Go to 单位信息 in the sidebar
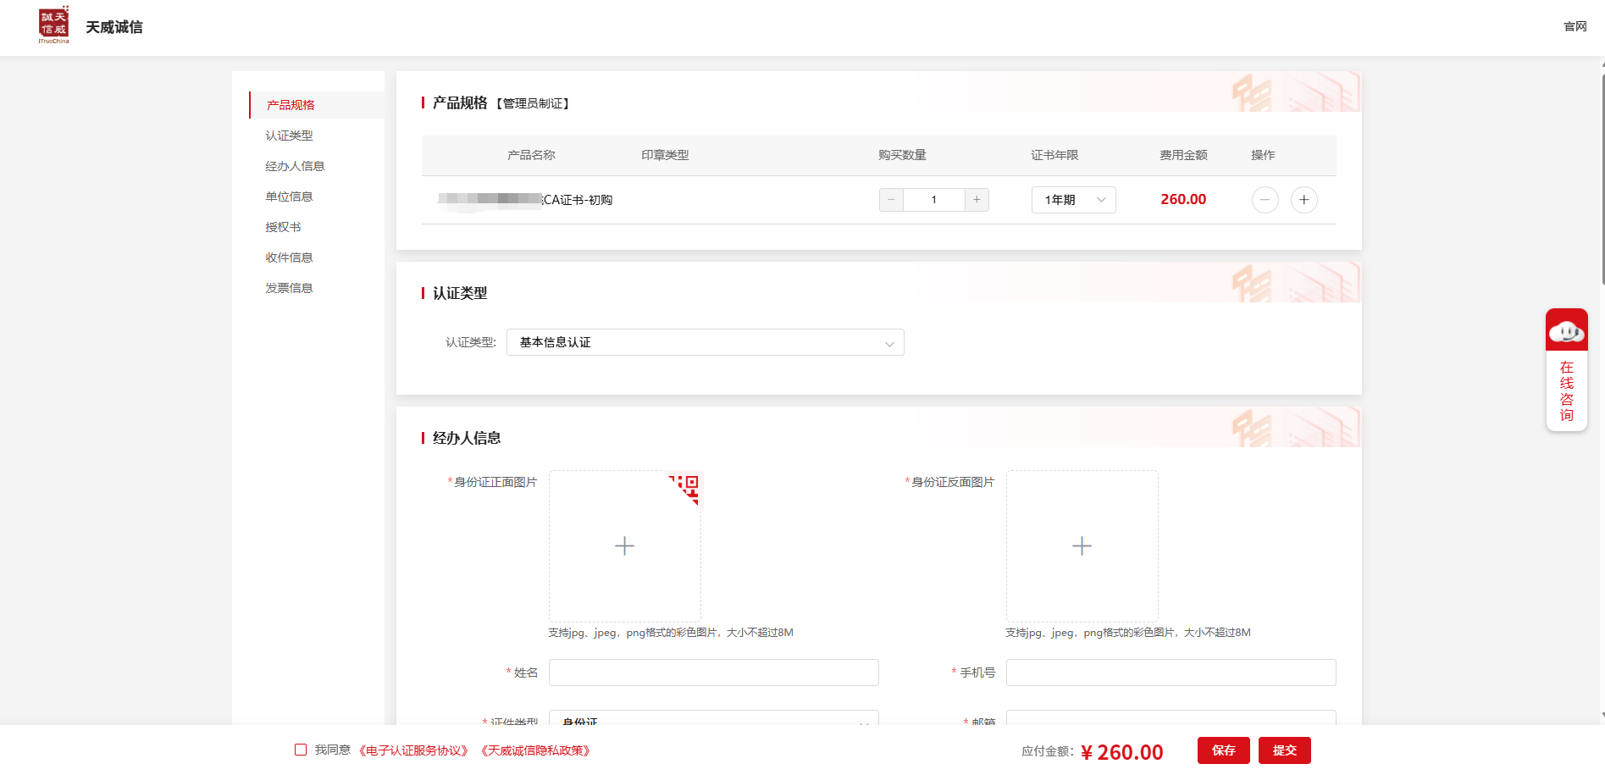Screen dimensions: 1605x775 [289, 197]
